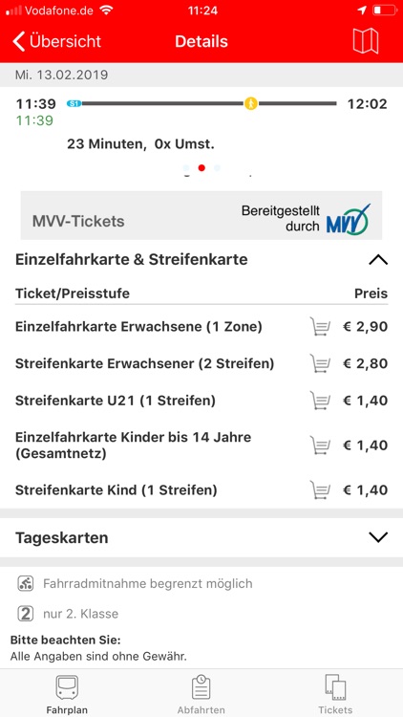
Task: Open the Tickets tab
Action: click(x=335, y=693)
